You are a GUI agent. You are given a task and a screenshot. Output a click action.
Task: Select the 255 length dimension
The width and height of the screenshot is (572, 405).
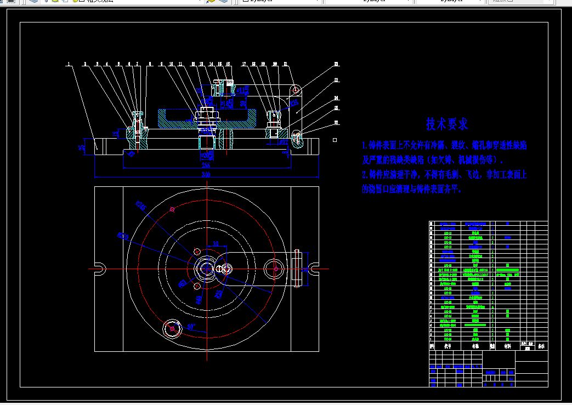(x=206, y=165)
